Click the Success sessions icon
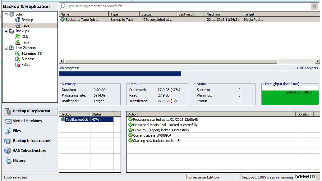The image size is (322, 181). click(18, 59)
